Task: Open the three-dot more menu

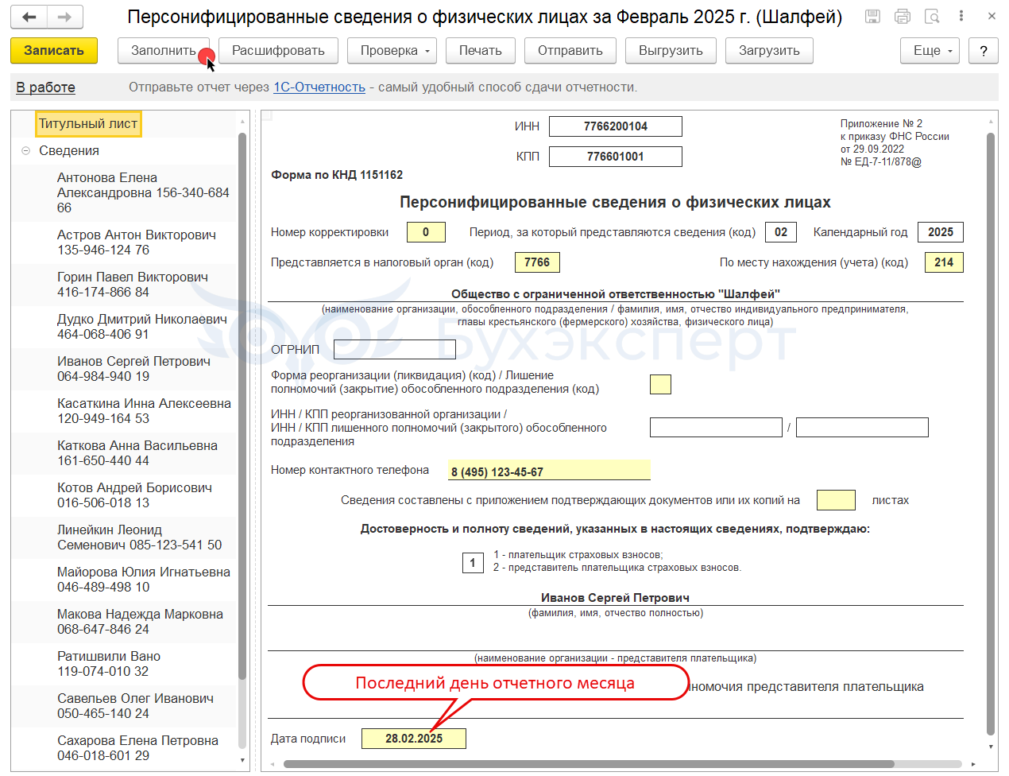Action: click(961, 16)
